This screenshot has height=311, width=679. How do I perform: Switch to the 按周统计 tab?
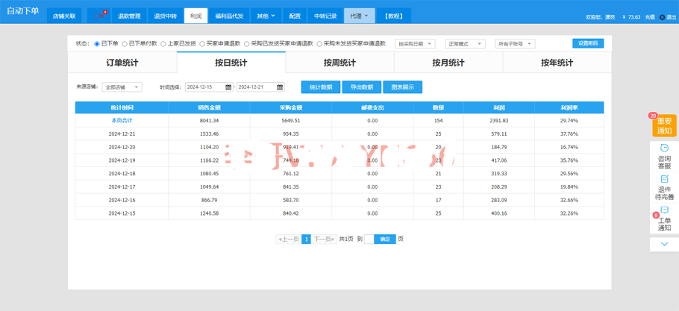point(339,63)
